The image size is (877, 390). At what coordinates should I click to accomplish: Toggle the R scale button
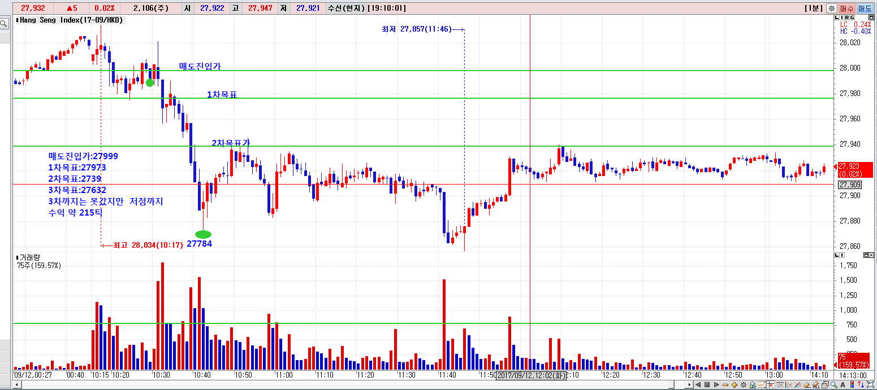tap(847, 17)
